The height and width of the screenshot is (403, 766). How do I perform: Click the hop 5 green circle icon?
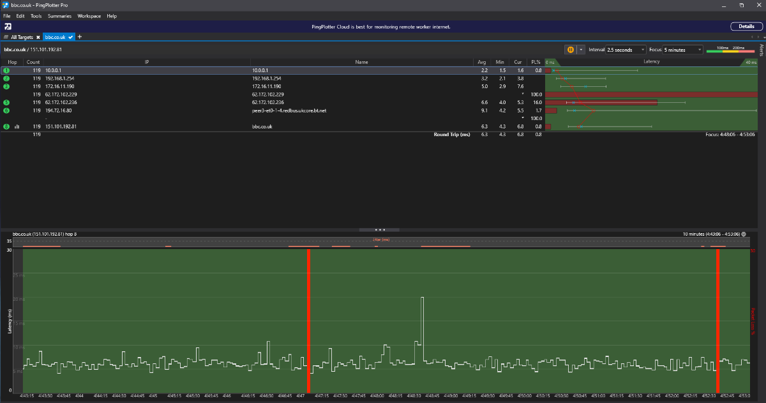pyautogui.click(x=6, y=102)
